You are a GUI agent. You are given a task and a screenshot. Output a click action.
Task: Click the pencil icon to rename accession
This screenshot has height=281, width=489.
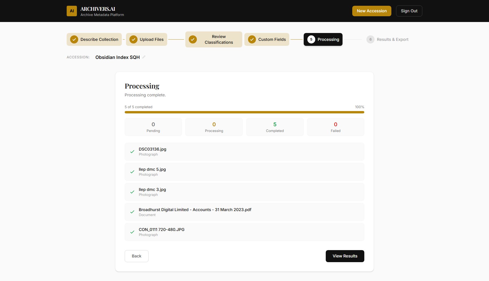[144, 57]
